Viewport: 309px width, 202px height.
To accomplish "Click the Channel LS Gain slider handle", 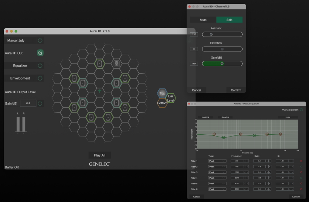I will [x=222, y=64].
